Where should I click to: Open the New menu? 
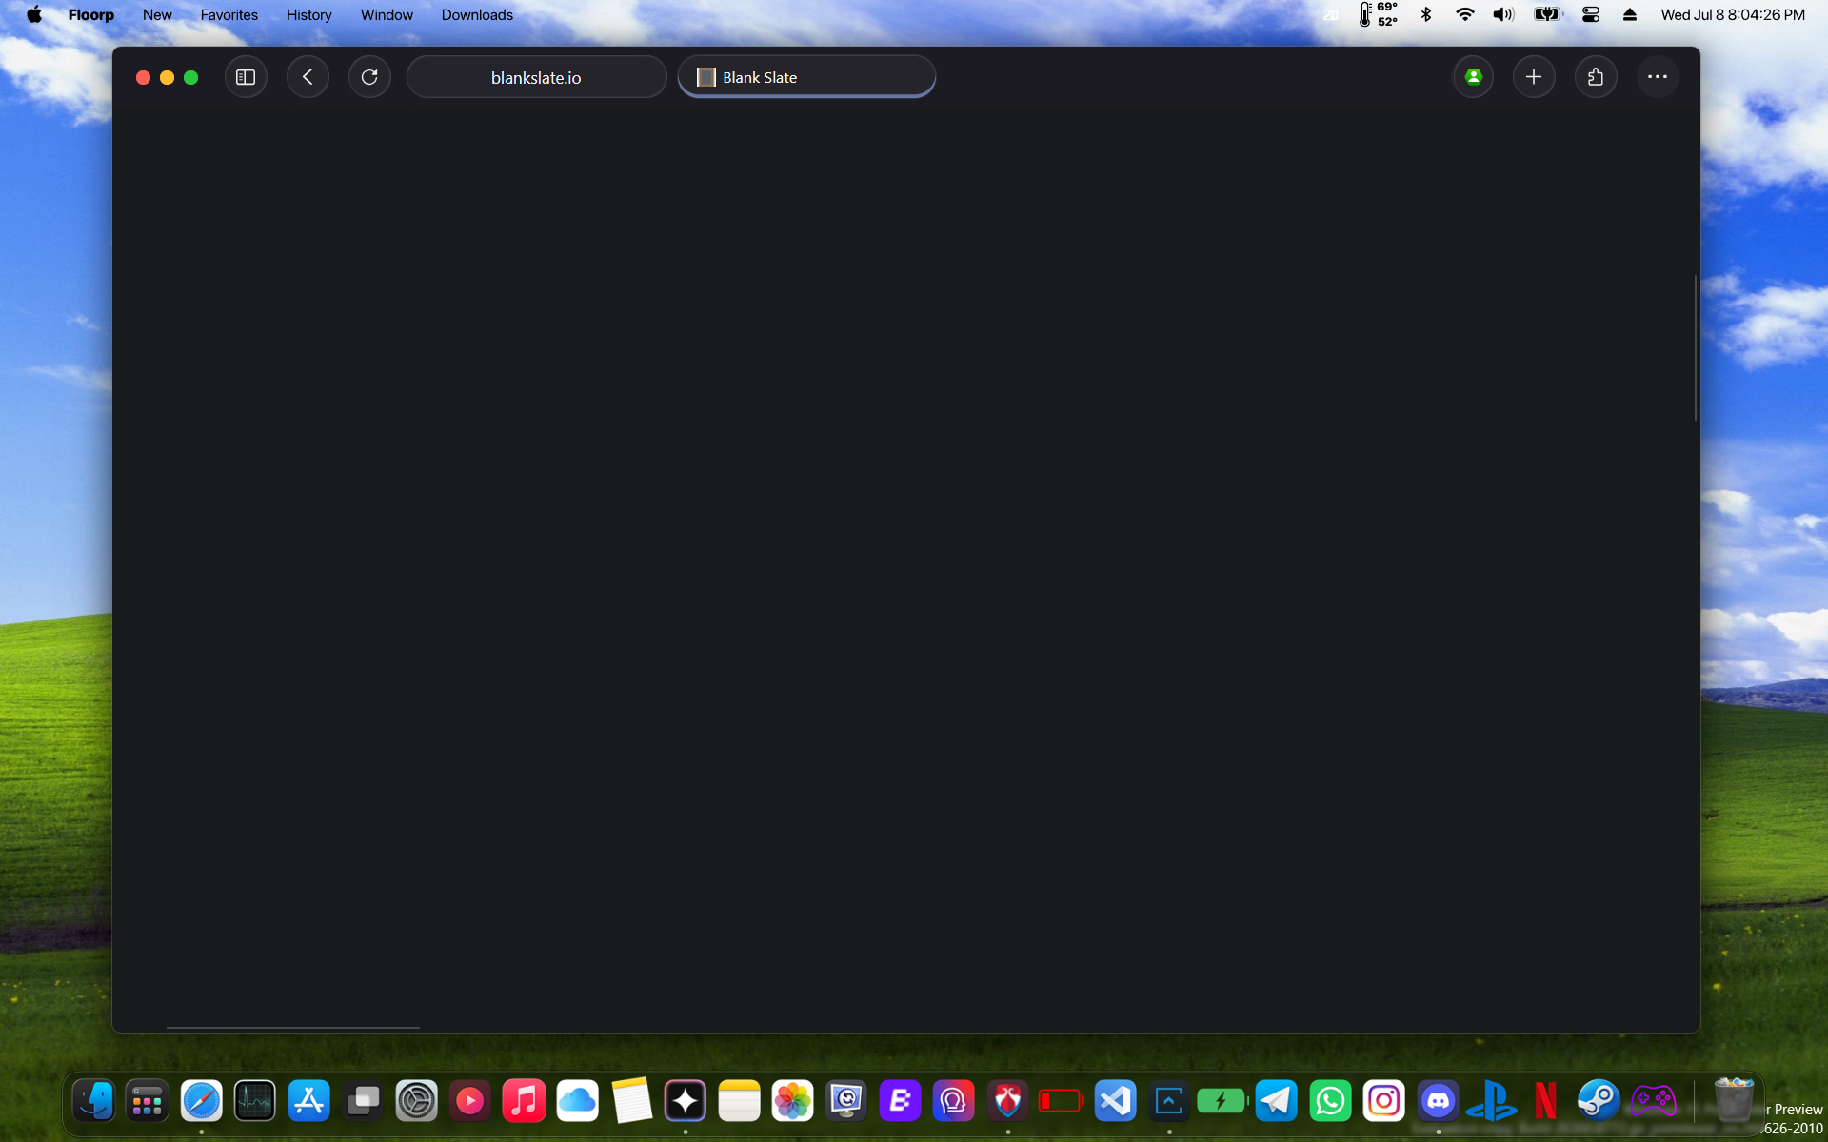pos(157,14)
